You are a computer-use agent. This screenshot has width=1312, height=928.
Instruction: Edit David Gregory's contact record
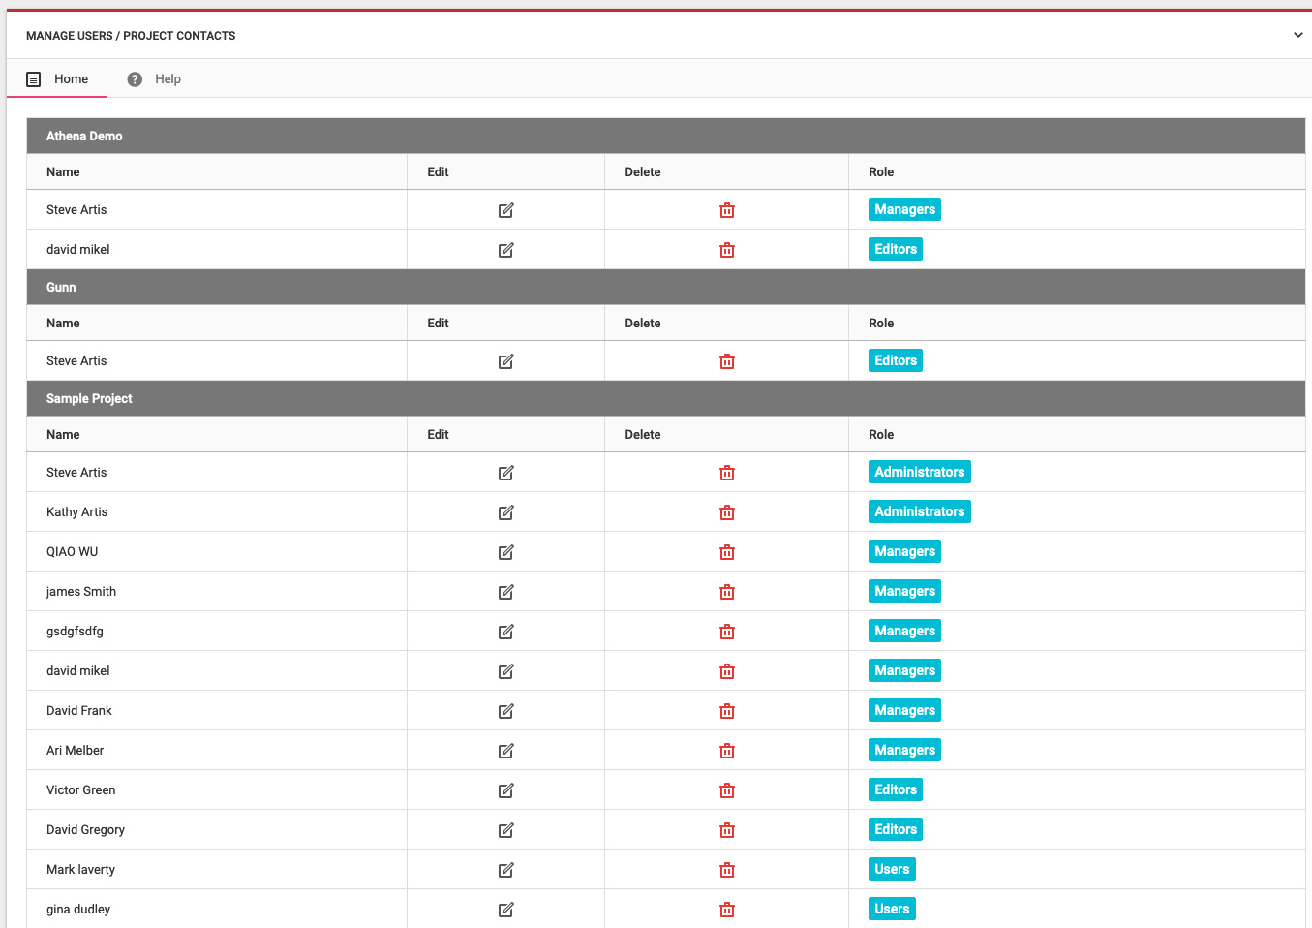pyautogui.click(x=505, y=830)
